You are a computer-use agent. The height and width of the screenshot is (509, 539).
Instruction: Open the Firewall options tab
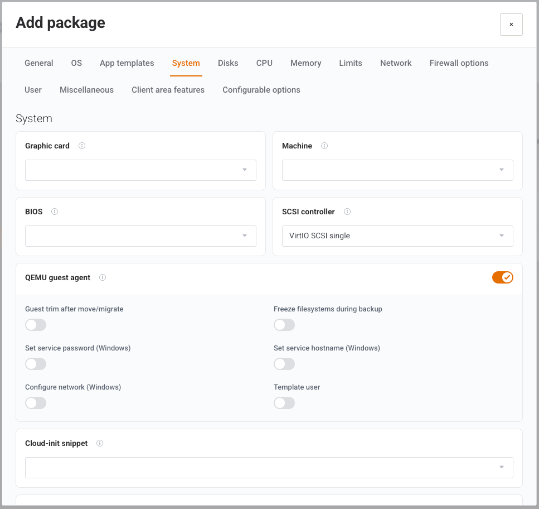click(x=459, y=63)
